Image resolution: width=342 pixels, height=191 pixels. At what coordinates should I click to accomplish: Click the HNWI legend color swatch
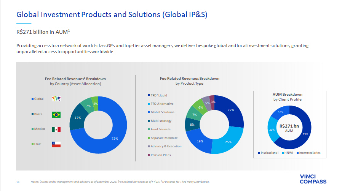[x=283, y=153]
